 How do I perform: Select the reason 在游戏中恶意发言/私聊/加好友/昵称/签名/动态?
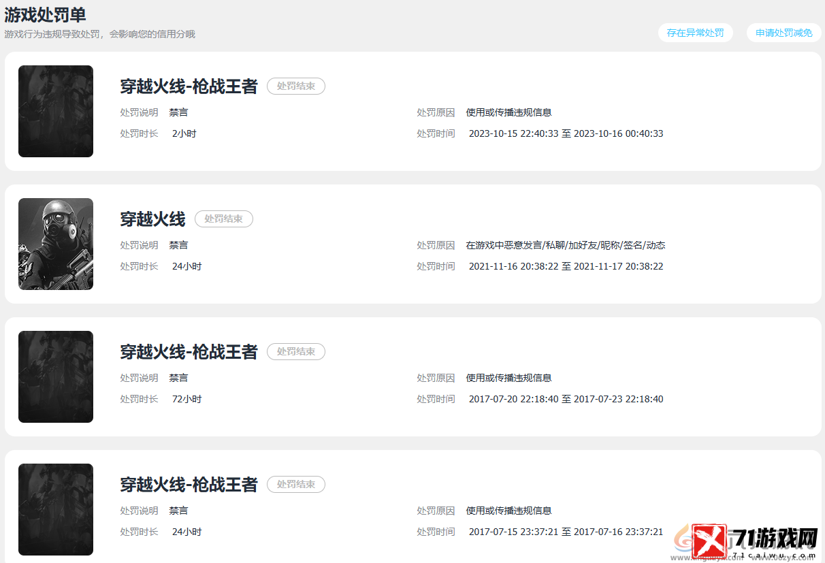coord(566,246)
